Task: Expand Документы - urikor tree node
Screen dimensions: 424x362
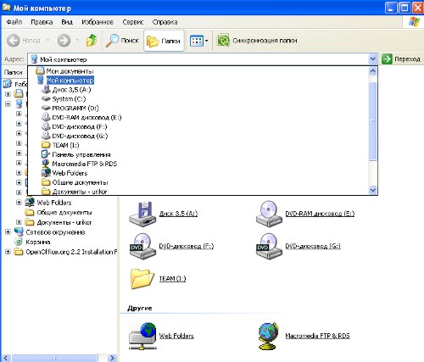Action: coord(19,222)
